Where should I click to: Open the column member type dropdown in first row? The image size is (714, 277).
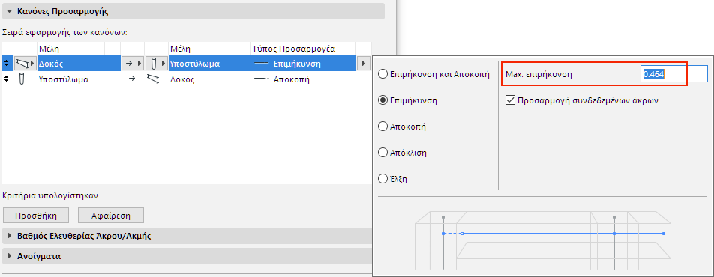pyautogui.click(x=156, y=63)
